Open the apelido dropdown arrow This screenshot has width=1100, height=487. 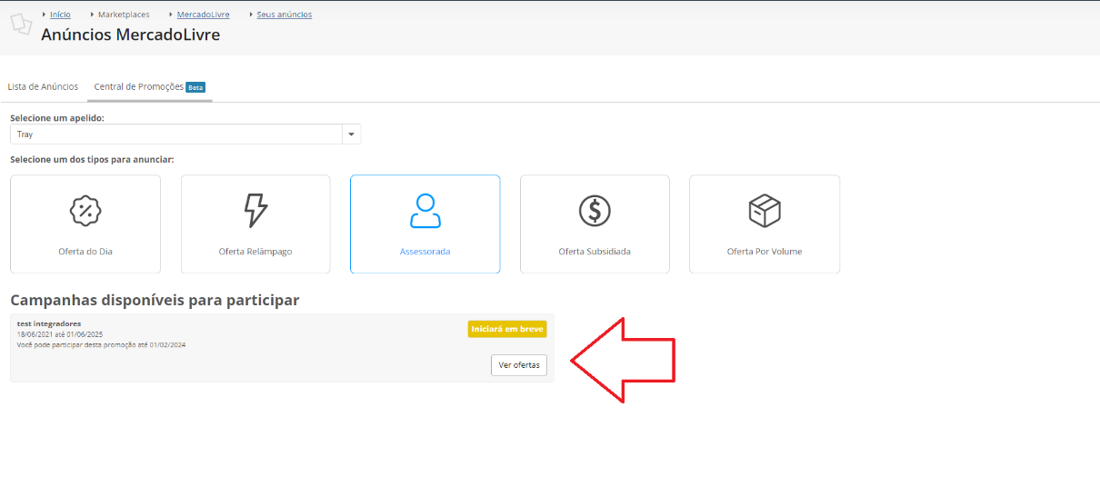pos(352,134)
